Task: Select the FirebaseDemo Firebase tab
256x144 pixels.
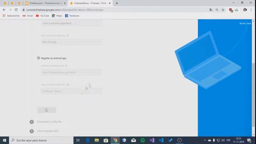Action: [x=90, y=3]
